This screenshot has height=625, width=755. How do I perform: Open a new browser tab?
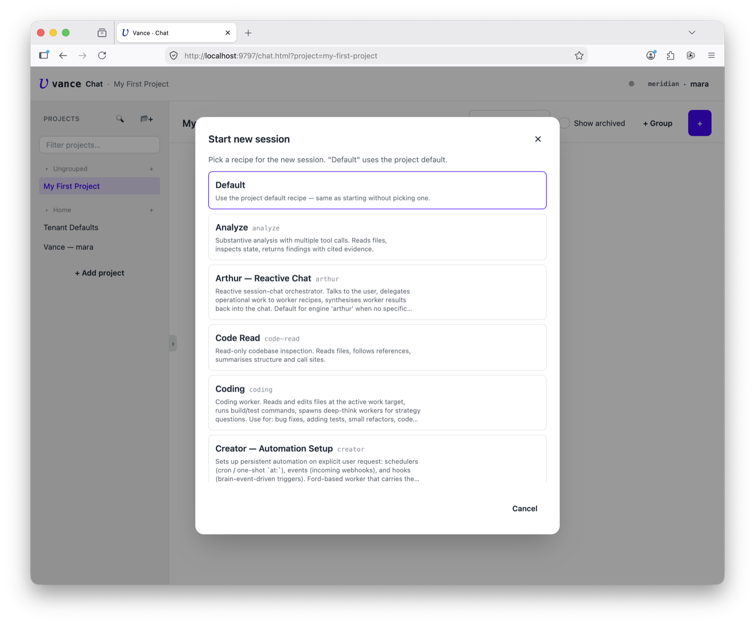(248, 33)
